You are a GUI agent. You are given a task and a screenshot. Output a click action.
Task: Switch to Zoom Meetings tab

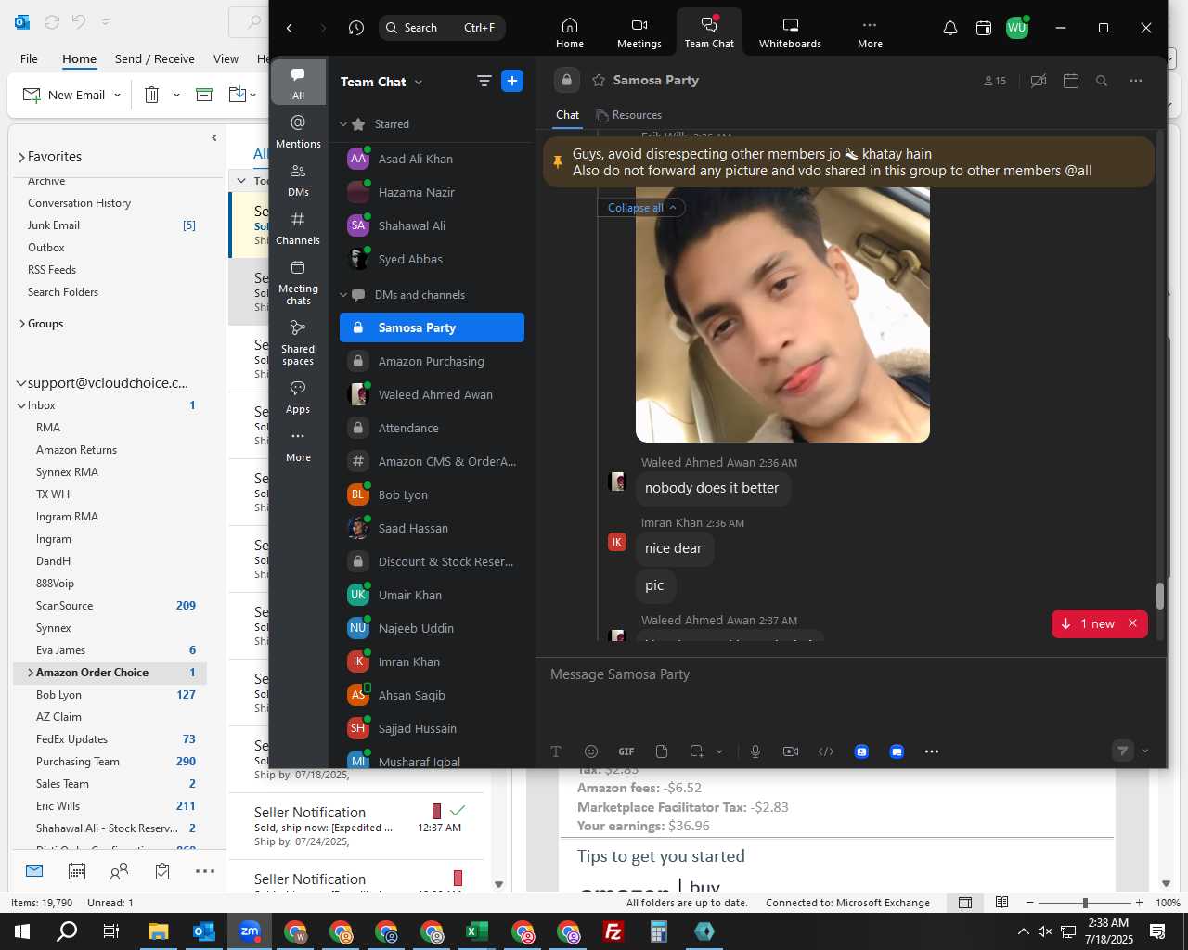coord(639,32)
